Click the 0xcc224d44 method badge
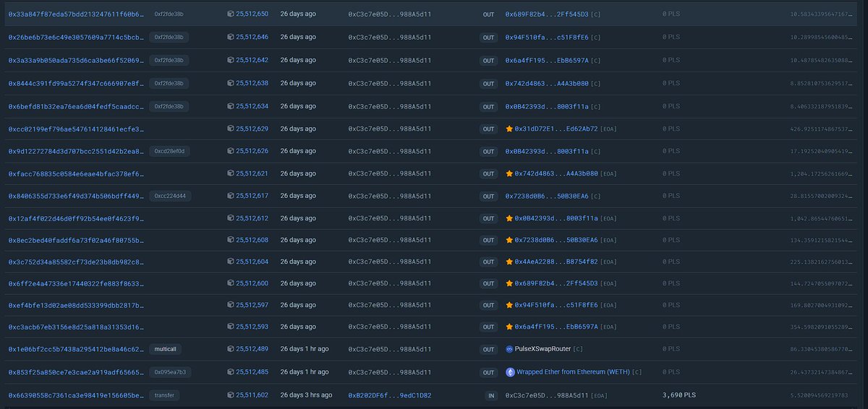Image resolution: width=868 pixels, height=409 pixels. tap(170, 196)
